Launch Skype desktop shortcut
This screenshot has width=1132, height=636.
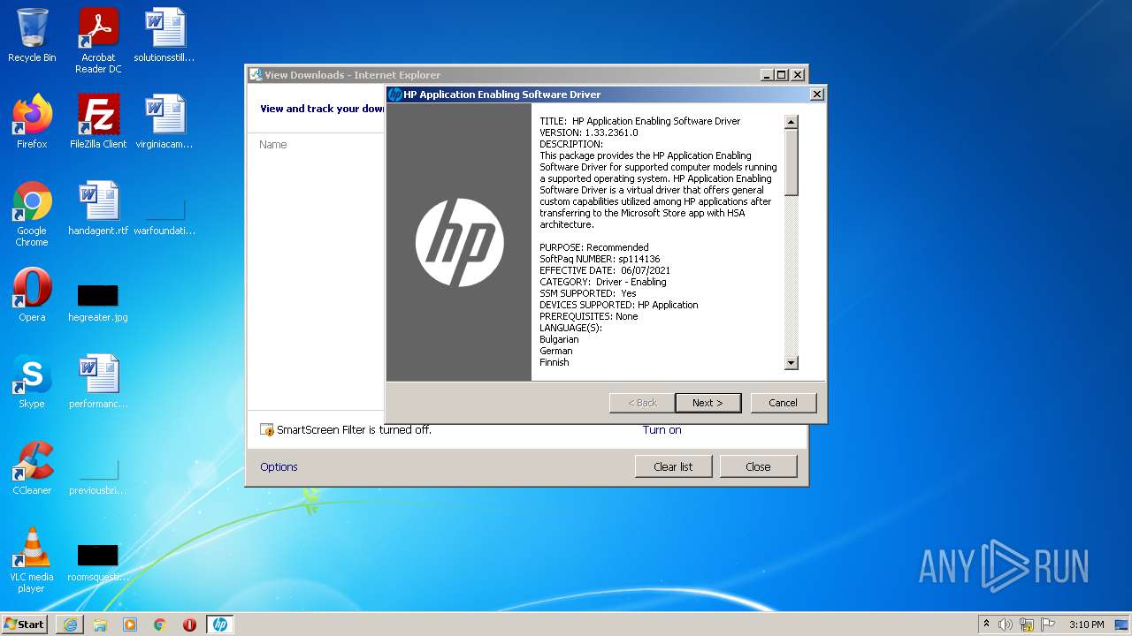[x=32, y=382]
